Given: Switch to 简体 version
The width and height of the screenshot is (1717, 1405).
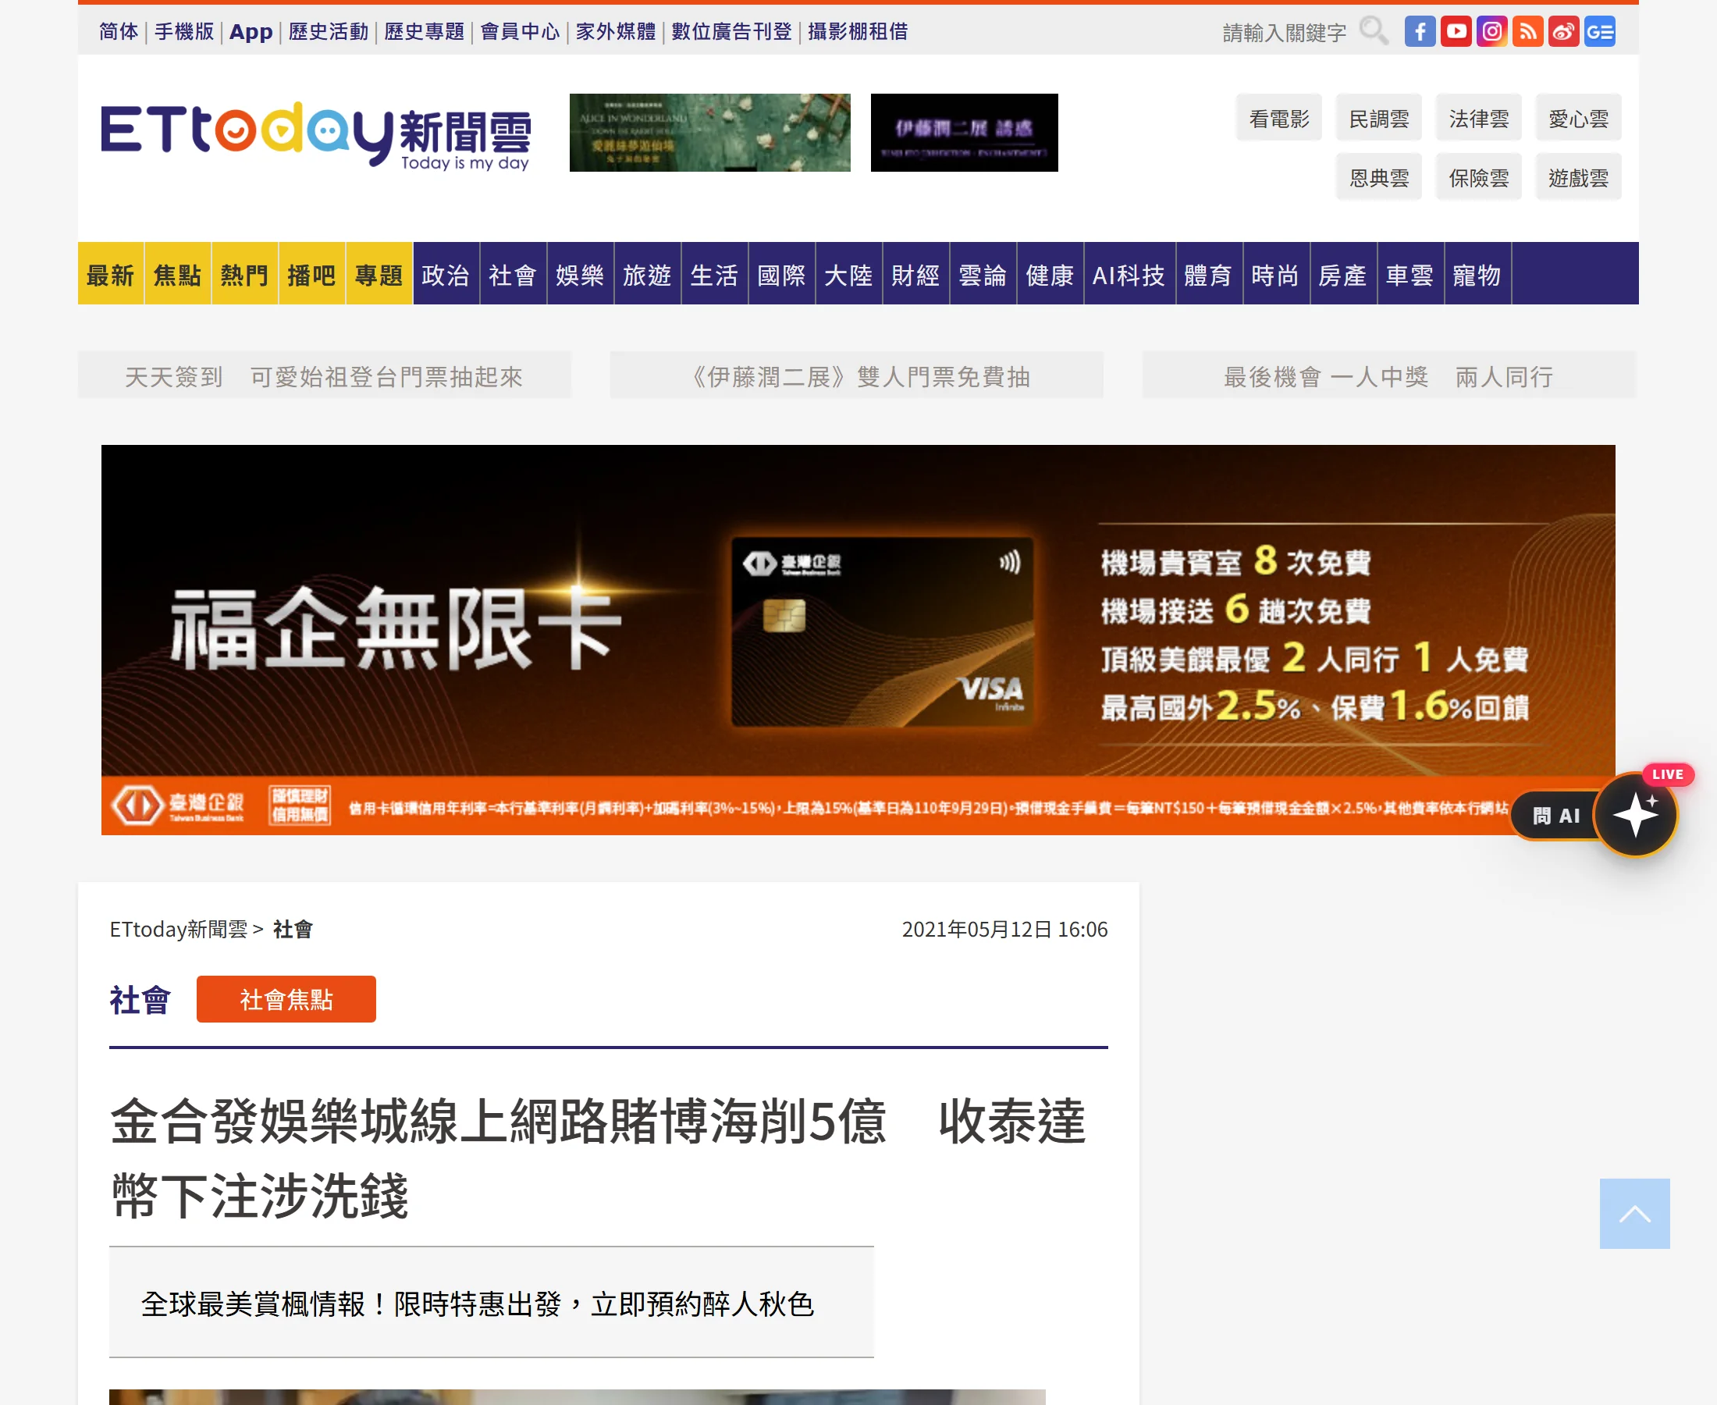Looking at the screenshot, I should pos(119,31).
